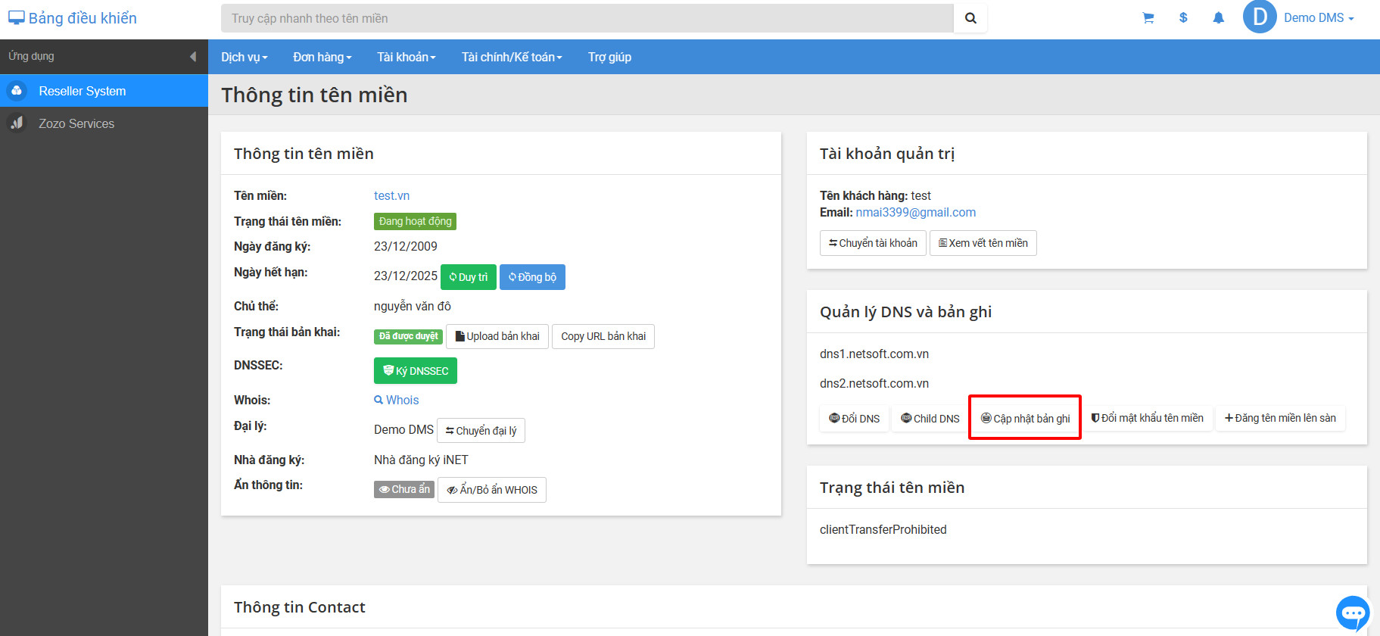
Task: Click Upload bản khai button
Action: [x=497, y=336]
